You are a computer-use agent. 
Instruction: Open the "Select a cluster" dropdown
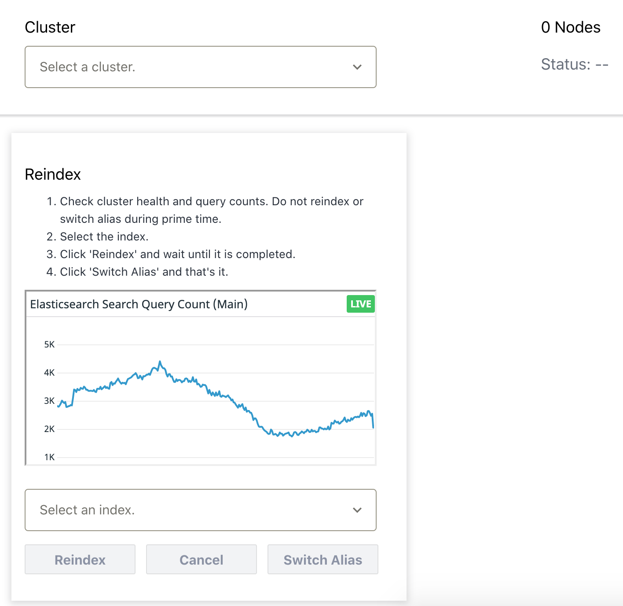click(200, 67)
